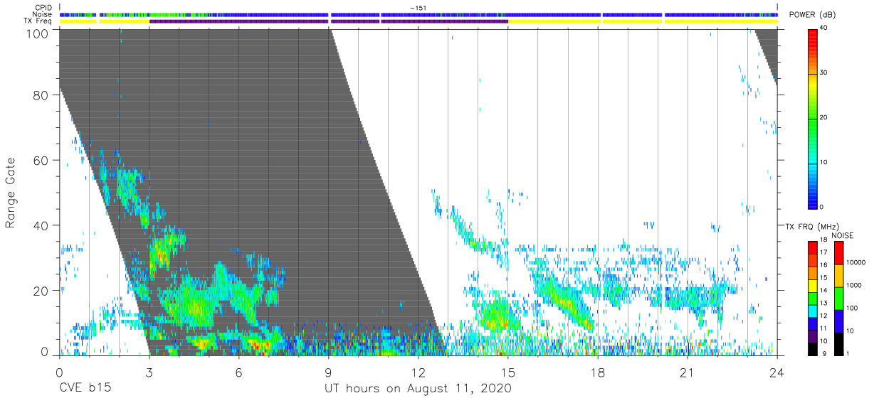The width and height of the screenshot is (874, 403).
Task: Click the POWER (dB) colorbar
Action: coord(813,118)
